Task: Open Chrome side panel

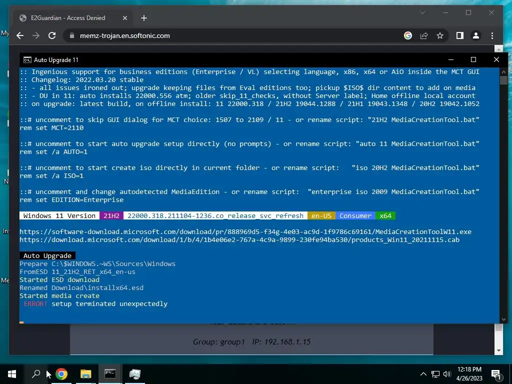Action: click(x=460, y=35)
